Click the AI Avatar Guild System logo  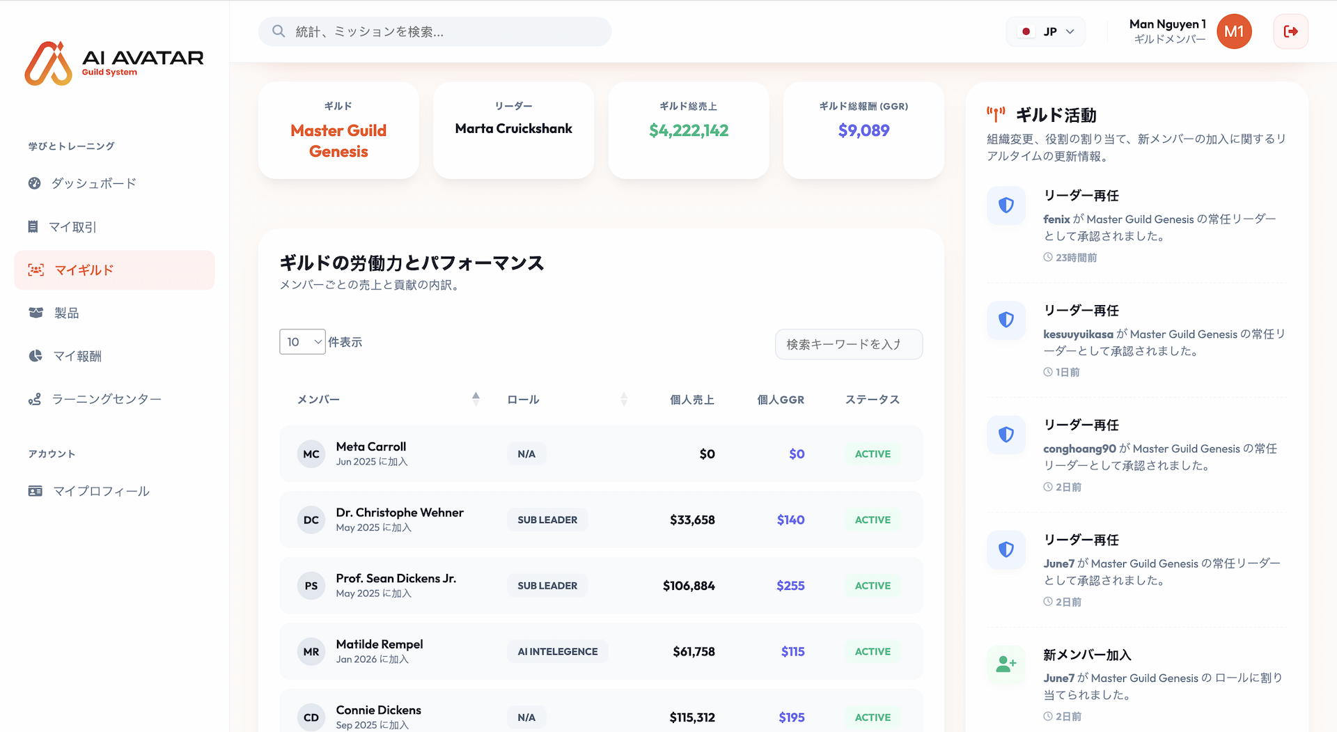click(114, 63)
